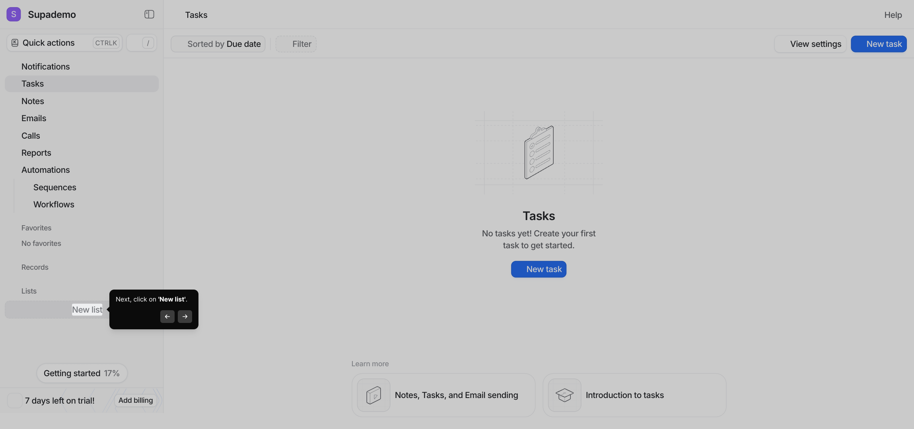Advance the tour with the right arrow
The width and height of the screenshot is (914, 429).
point(185,317)
